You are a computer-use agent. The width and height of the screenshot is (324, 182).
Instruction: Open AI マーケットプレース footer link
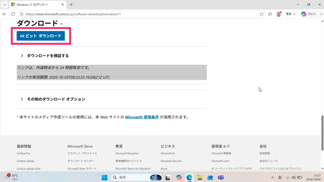point(232,169)
